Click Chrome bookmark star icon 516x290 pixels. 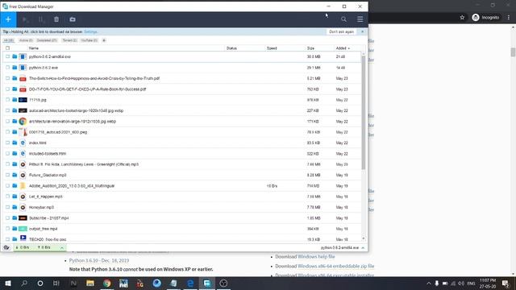pyautogui.click(x=462, y=18)
